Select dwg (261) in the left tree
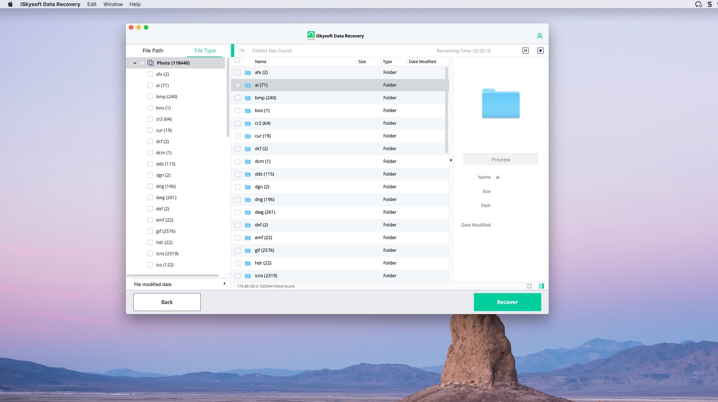718x402 pixels. click(x=166, y=197)
